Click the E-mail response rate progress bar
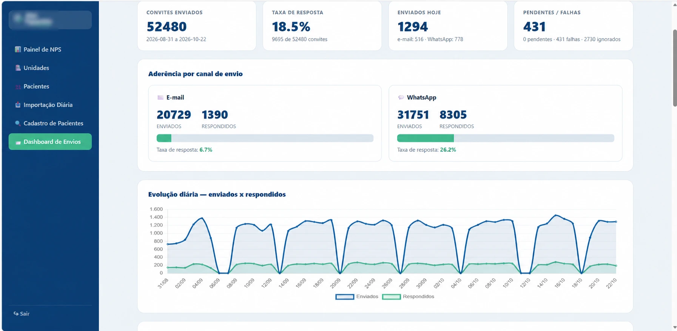The height and width of the screenshot is (331, 677). (x=265, y=138)
